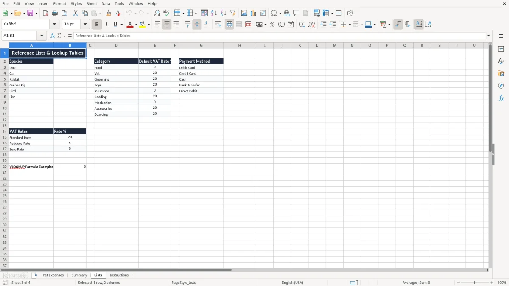This screenshot has width=509, height=286.
Task: Click English (USA) language status
Action: 292,283
